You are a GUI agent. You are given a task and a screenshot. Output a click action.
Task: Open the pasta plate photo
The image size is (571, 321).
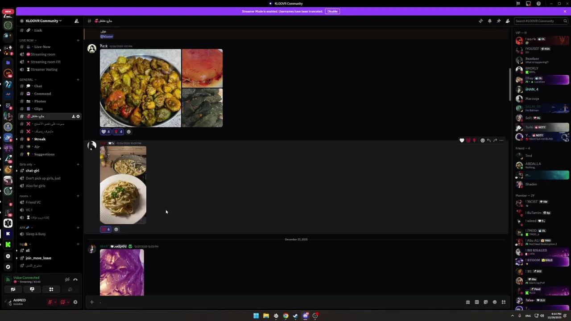pyautogui.click(x=123, y=185)
